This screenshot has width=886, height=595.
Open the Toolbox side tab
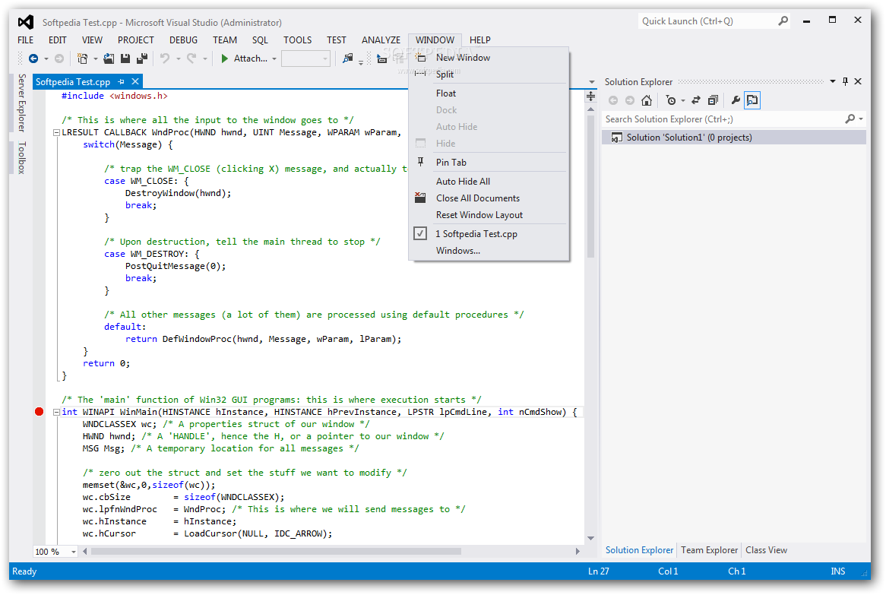21,157
